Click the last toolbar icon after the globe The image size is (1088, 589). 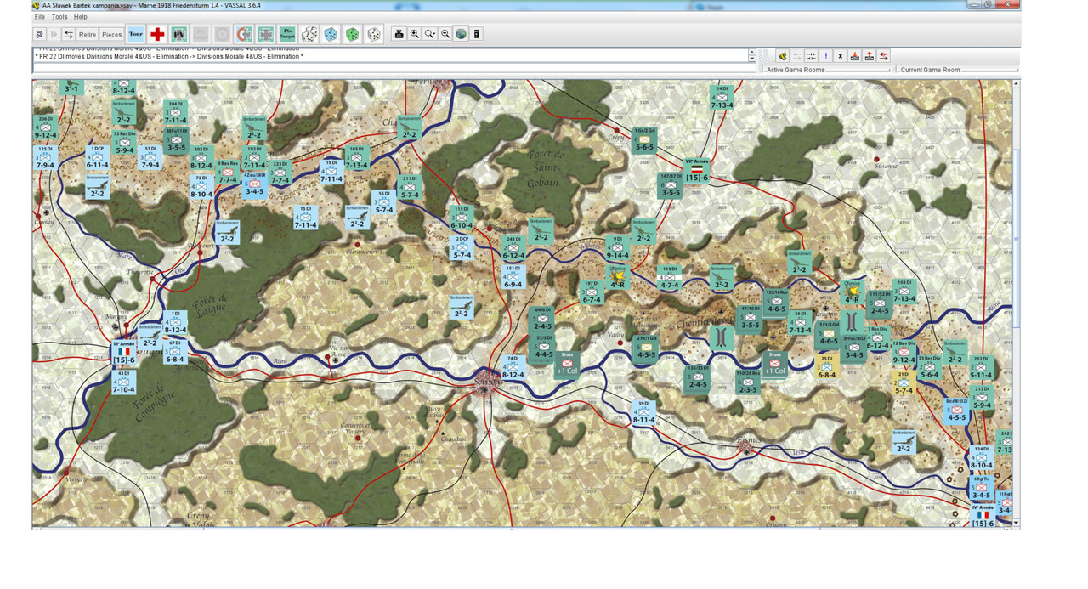point(477,34)
